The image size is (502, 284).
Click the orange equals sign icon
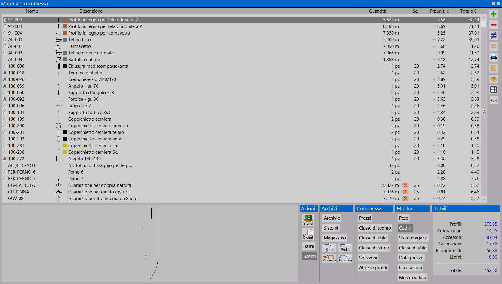pyautogui.click(x=494, y=46)
